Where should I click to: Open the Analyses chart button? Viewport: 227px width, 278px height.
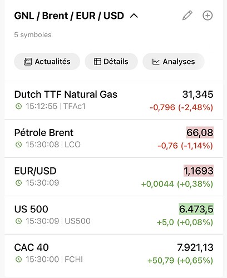point(174,62)
